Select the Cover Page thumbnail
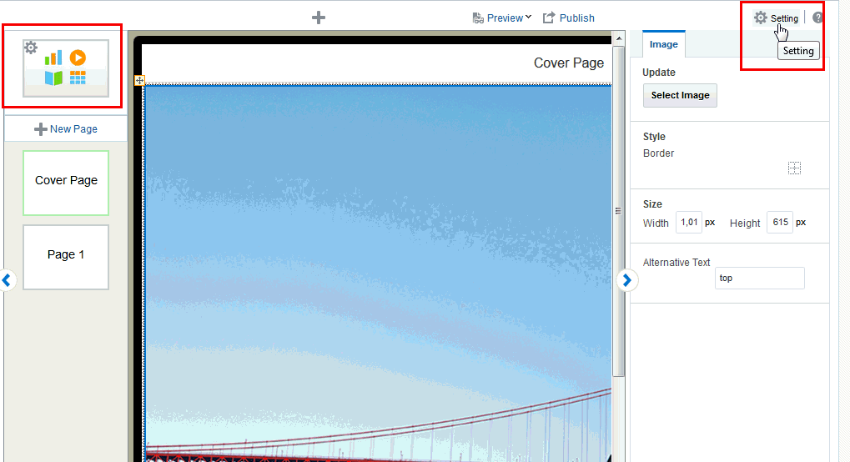This screenshot has width=850, height=462. point(66,183)
